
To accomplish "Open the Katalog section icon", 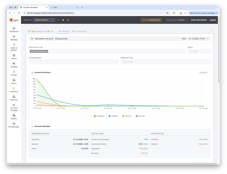I will pyautogui.click(x=14, y=64).
